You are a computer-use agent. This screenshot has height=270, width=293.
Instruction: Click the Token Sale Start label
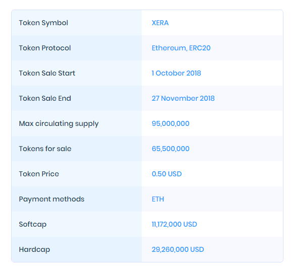pyautogui.click(x=47, y=73)
